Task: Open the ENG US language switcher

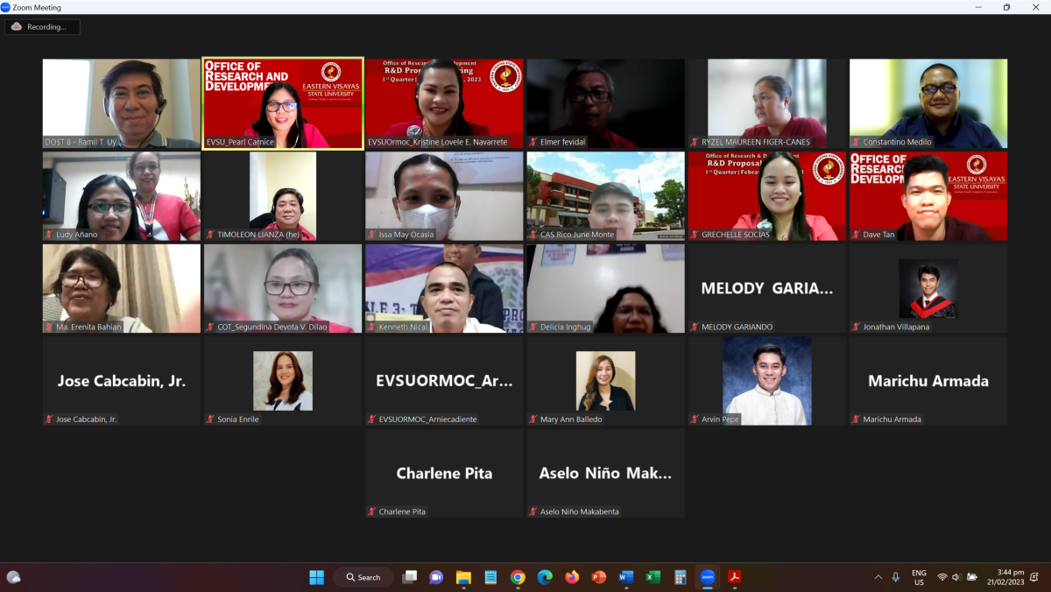Action: tap(919, 577)
